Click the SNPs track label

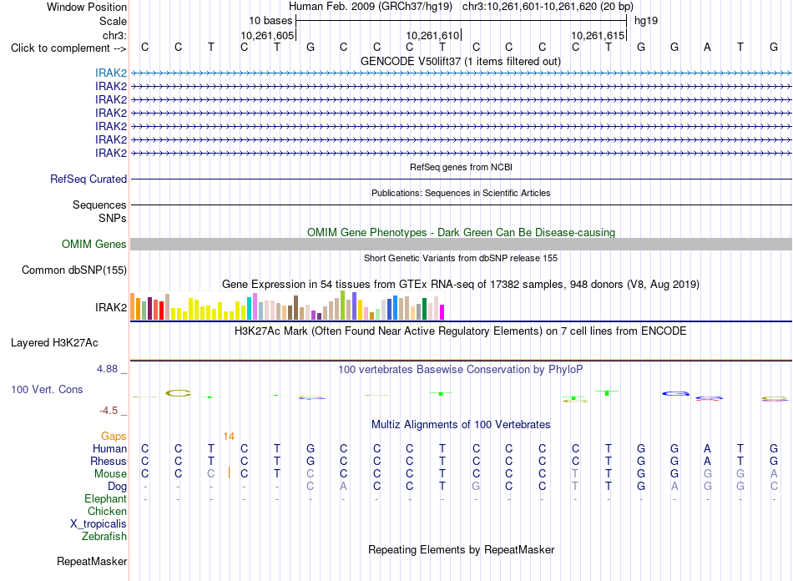113,218
